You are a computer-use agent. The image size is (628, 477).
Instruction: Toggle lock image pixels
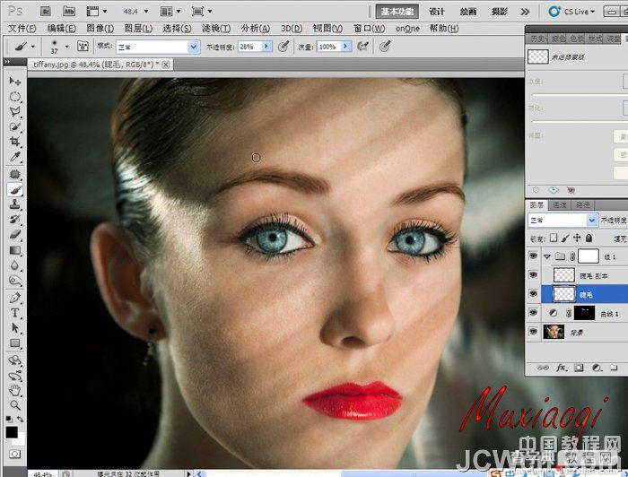point(565,238)
